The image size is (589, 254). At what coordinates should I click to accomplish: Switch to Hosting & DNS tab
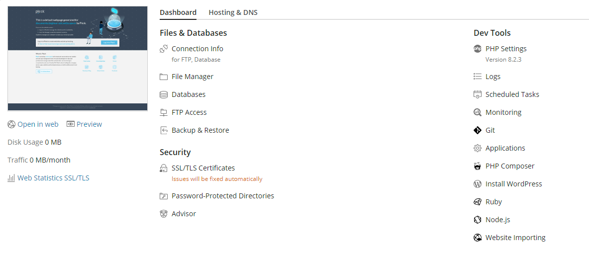233,12
